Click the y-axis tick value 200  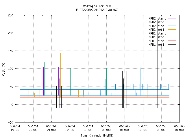(x=10, y=33)
